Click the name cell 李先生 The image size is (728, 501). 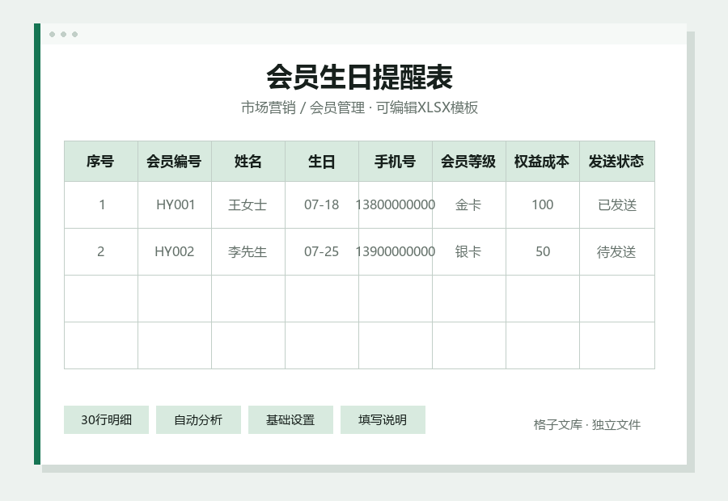pyautogui.click(x=248, y=251)
